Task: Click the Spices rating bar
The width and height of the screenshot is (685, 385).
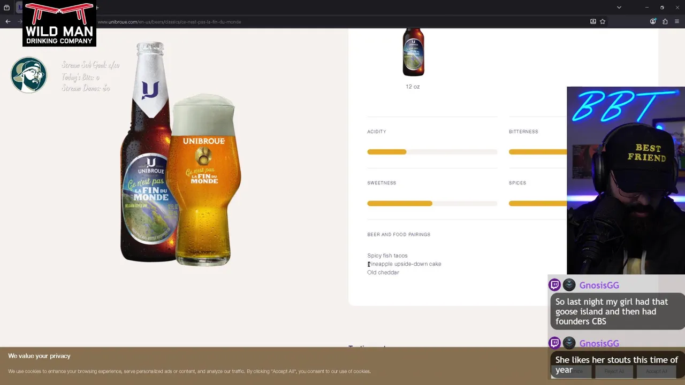Action: point(538,203)
